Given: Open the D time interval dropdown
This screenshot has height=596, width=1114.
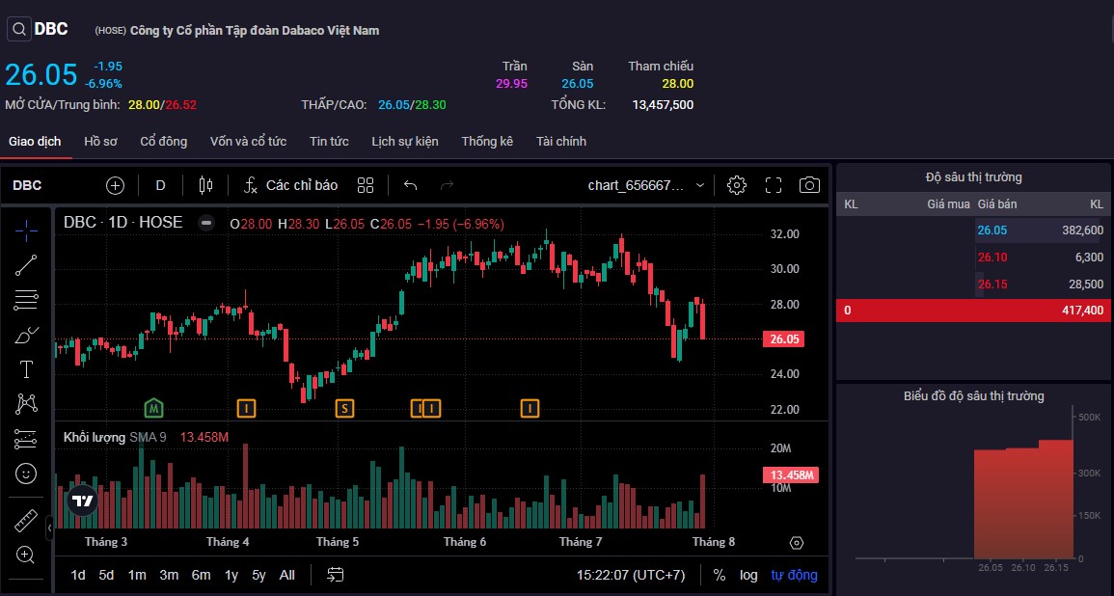Looking at the screenshot, I should [x=161, y=185].
